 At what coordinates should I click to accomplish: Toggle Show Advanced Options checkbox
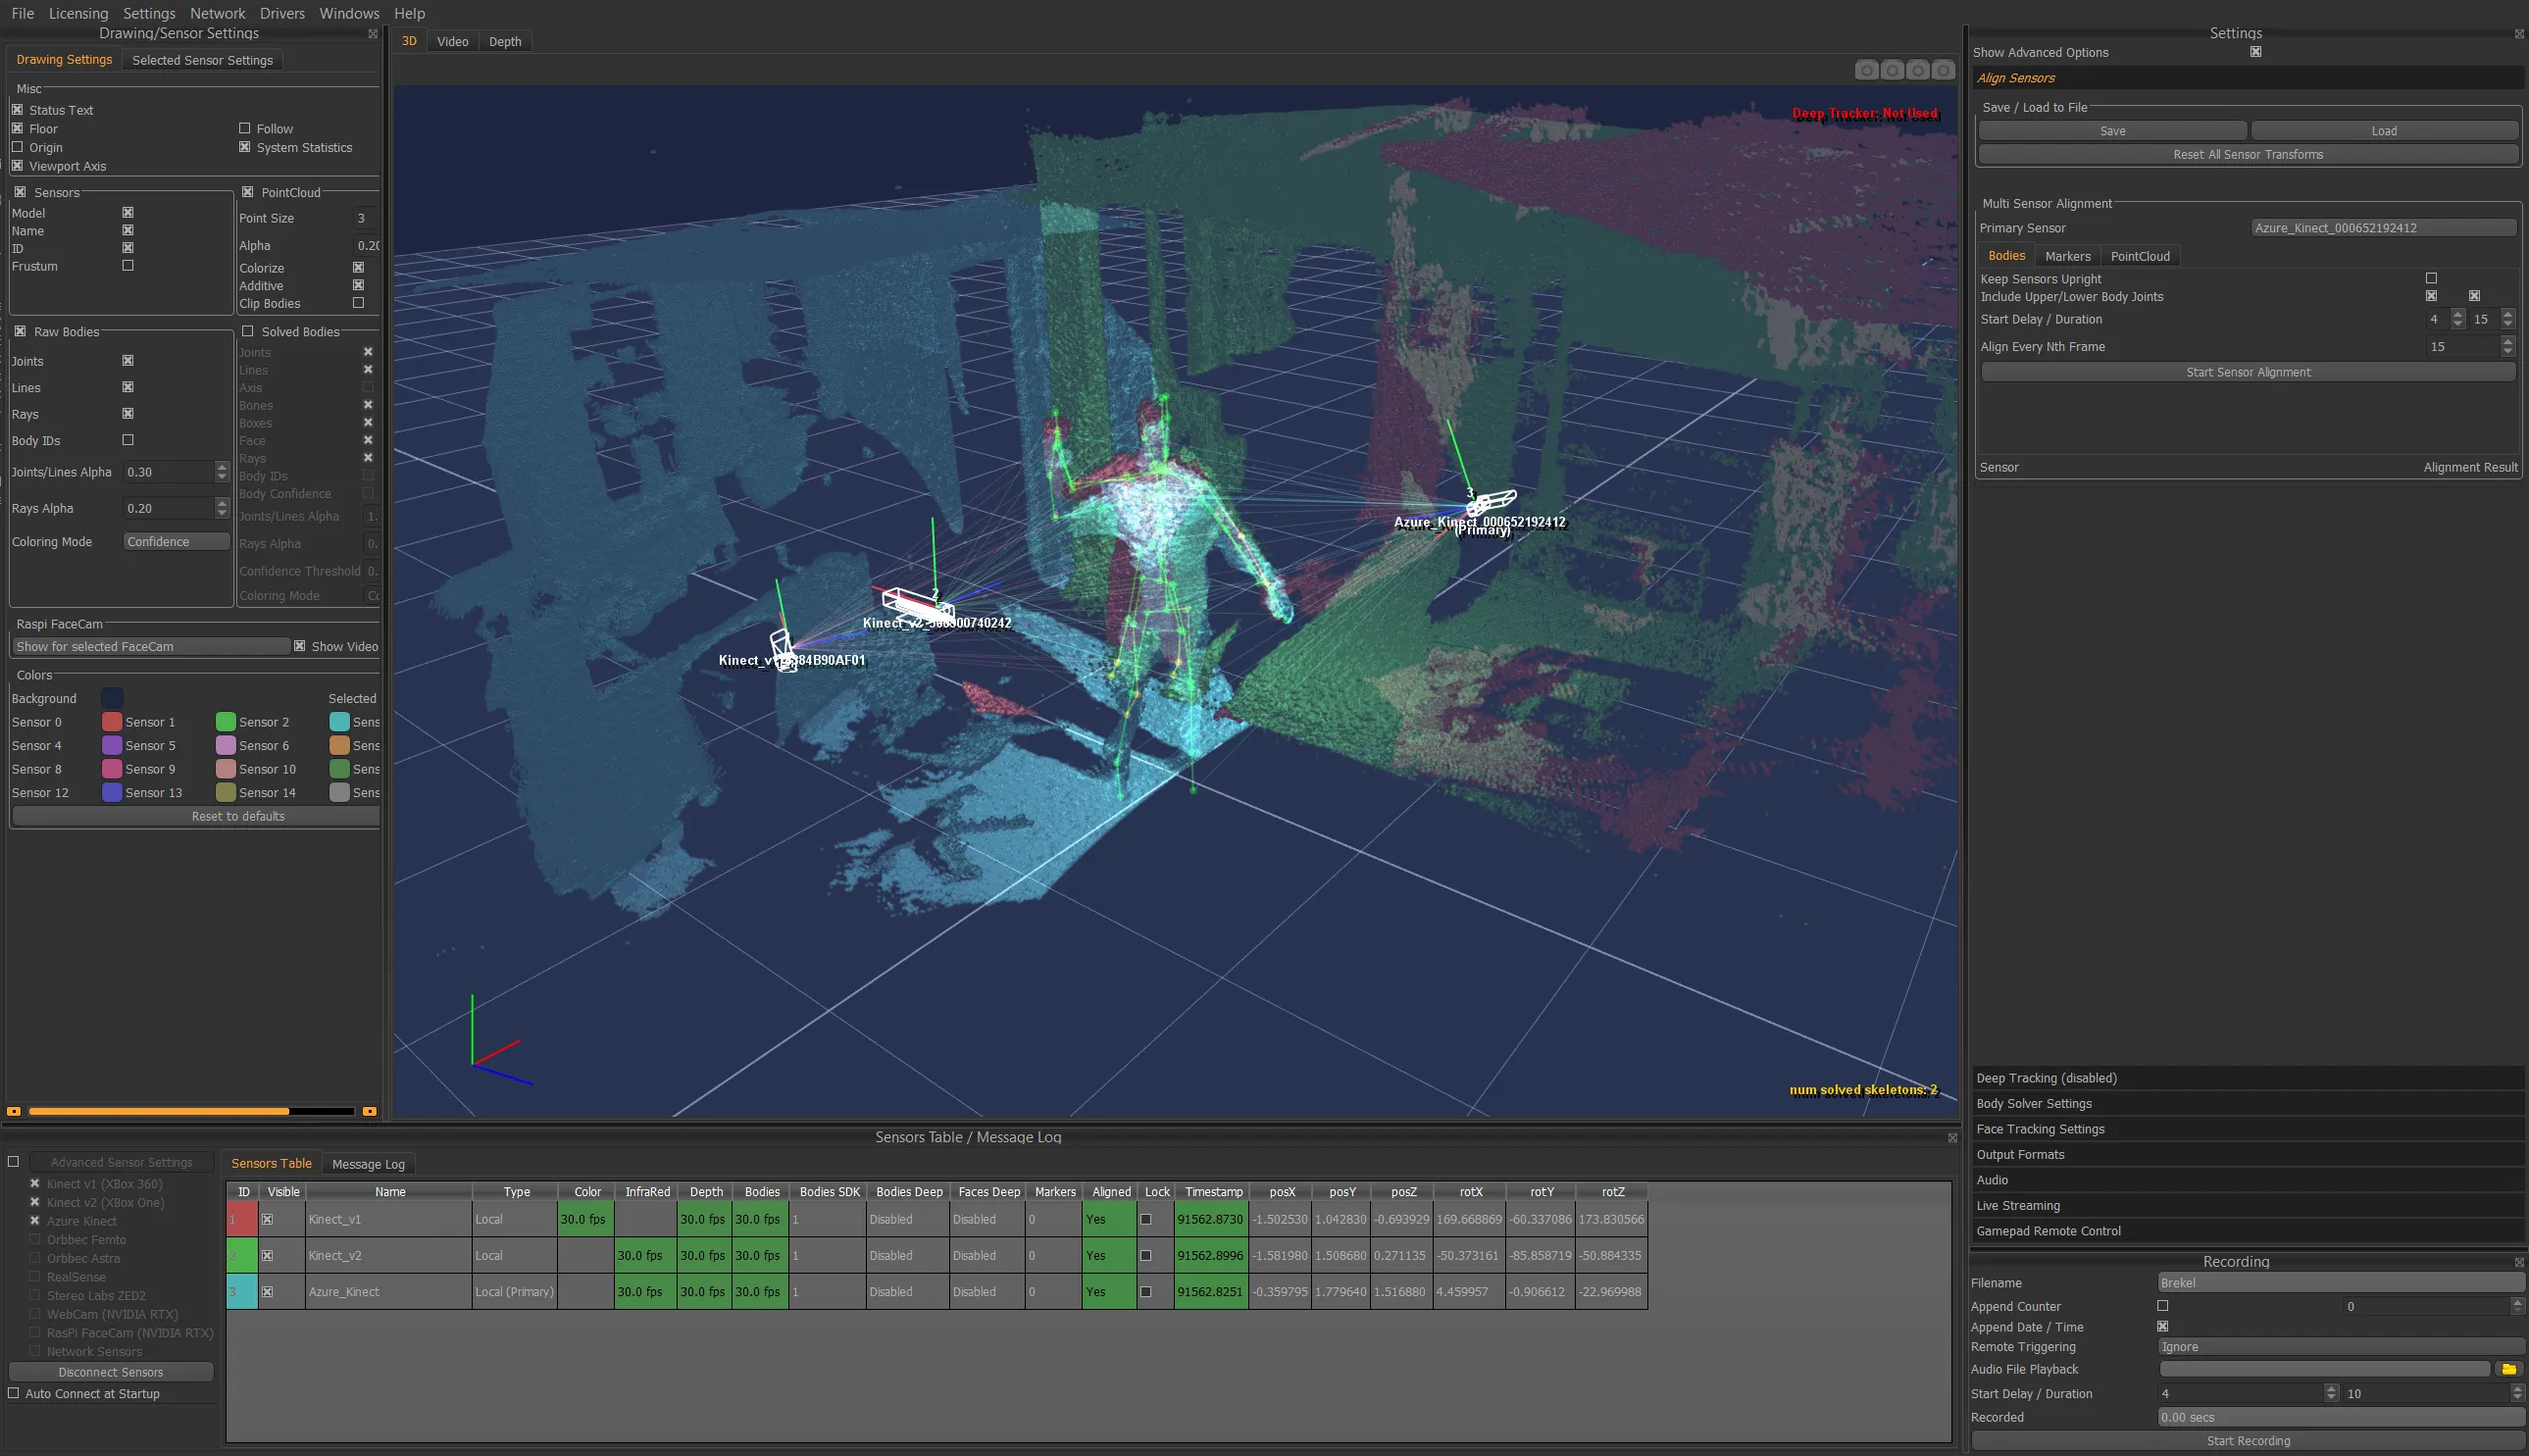(2255, 52)
